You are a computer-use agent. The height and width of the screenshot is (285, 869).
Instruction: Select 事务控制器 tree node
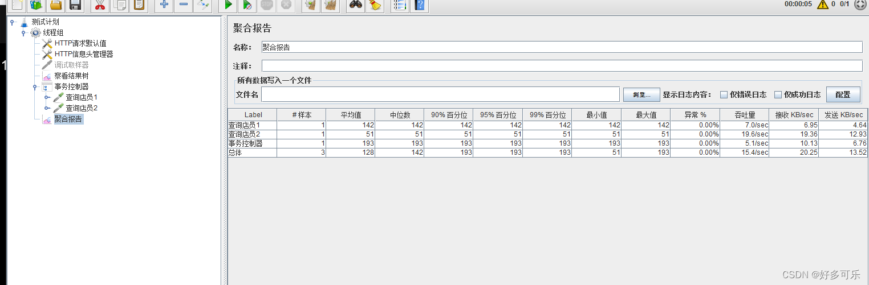(71, 86)
